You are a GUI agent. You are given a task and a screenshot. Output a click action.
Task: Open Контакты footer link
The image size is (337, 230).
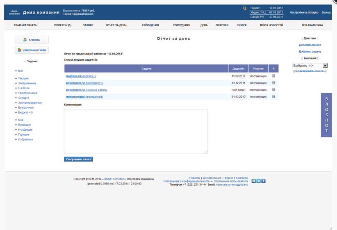tap(242, 178)
